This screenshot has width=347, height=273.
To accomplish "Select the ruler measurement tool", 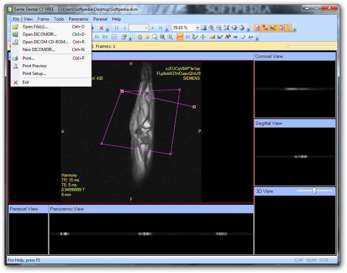I will 212,37.
